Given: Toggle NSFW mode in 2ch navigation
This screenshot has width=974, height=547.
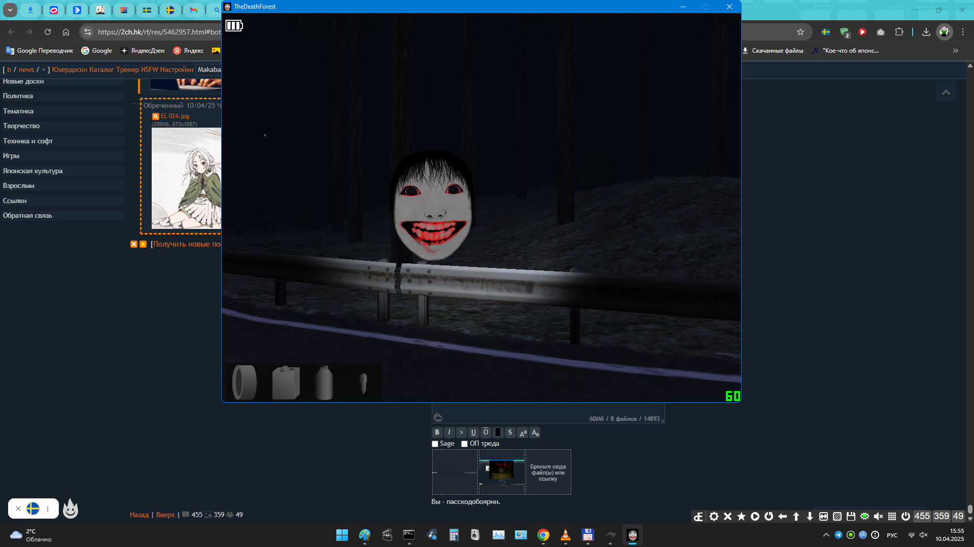Looking at the screenshot, I should (150, 69).
